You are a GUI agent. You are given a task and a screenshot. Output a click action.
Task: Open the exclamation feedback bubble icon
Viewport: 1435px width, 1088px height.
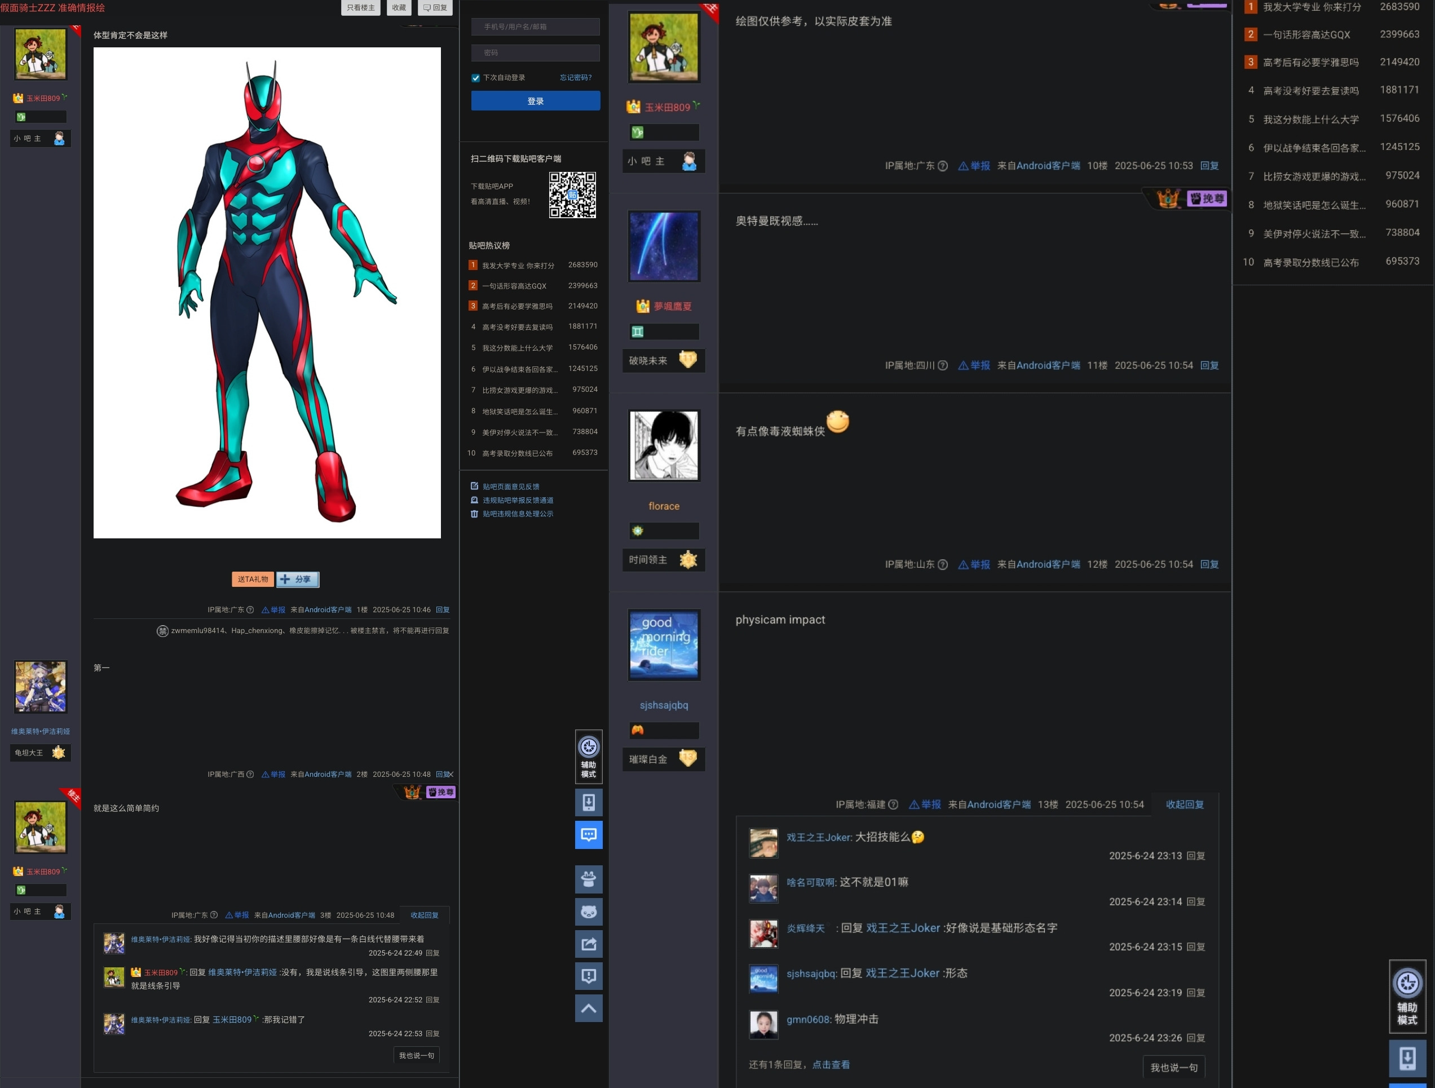589,976
